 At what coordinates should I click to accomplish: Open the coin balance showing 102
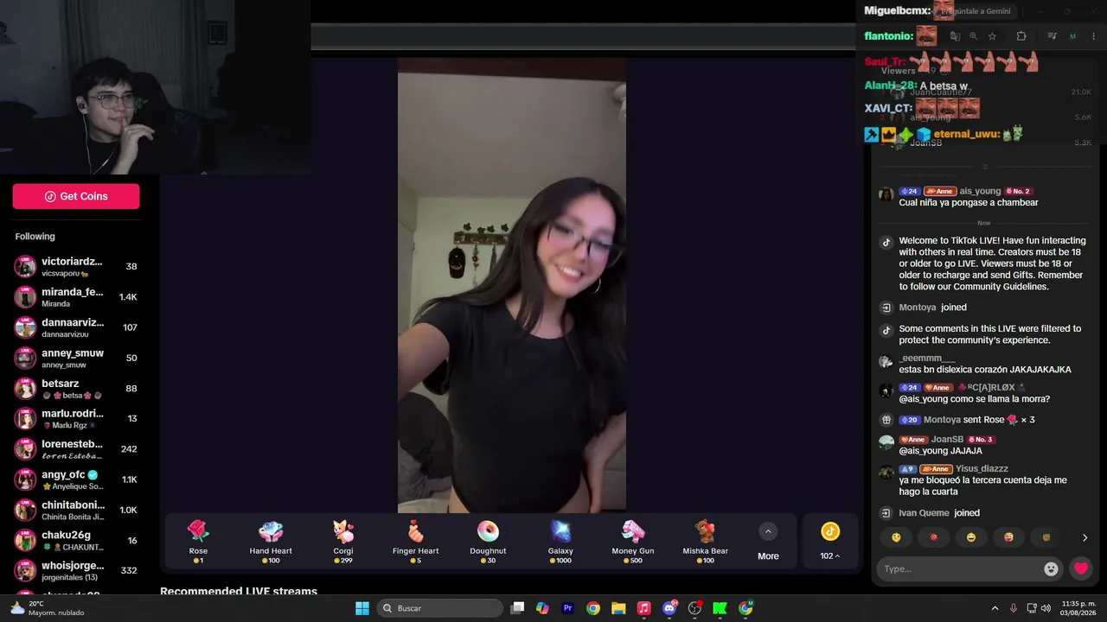(830, 542)
